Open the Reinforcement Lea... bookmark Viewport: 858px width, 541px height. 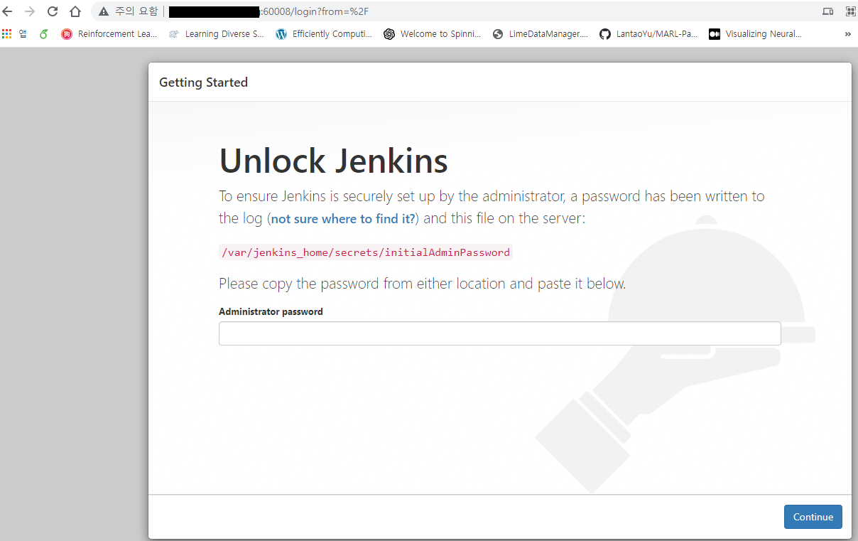pyautogui.click(x=109, y=33)
